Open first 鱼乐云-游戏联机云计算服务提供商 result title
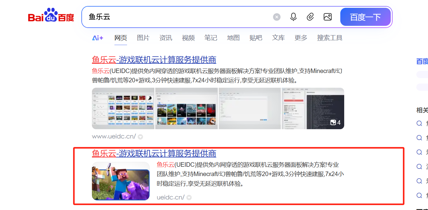The width and height of the screenshot is (428, 210). pos(154,60)
